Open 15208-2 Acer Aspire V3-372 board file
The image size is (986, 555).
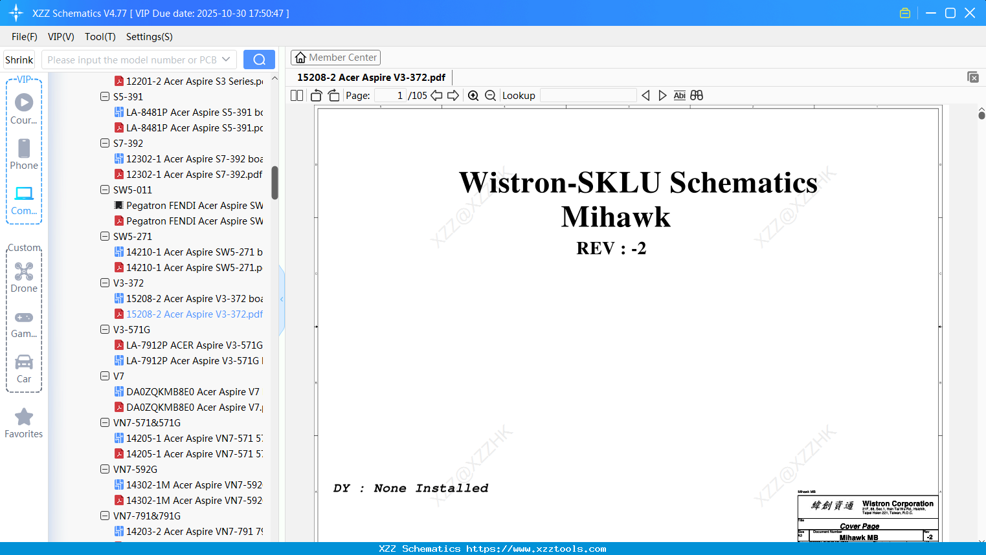pyautogui.click(x=189, y=298)
